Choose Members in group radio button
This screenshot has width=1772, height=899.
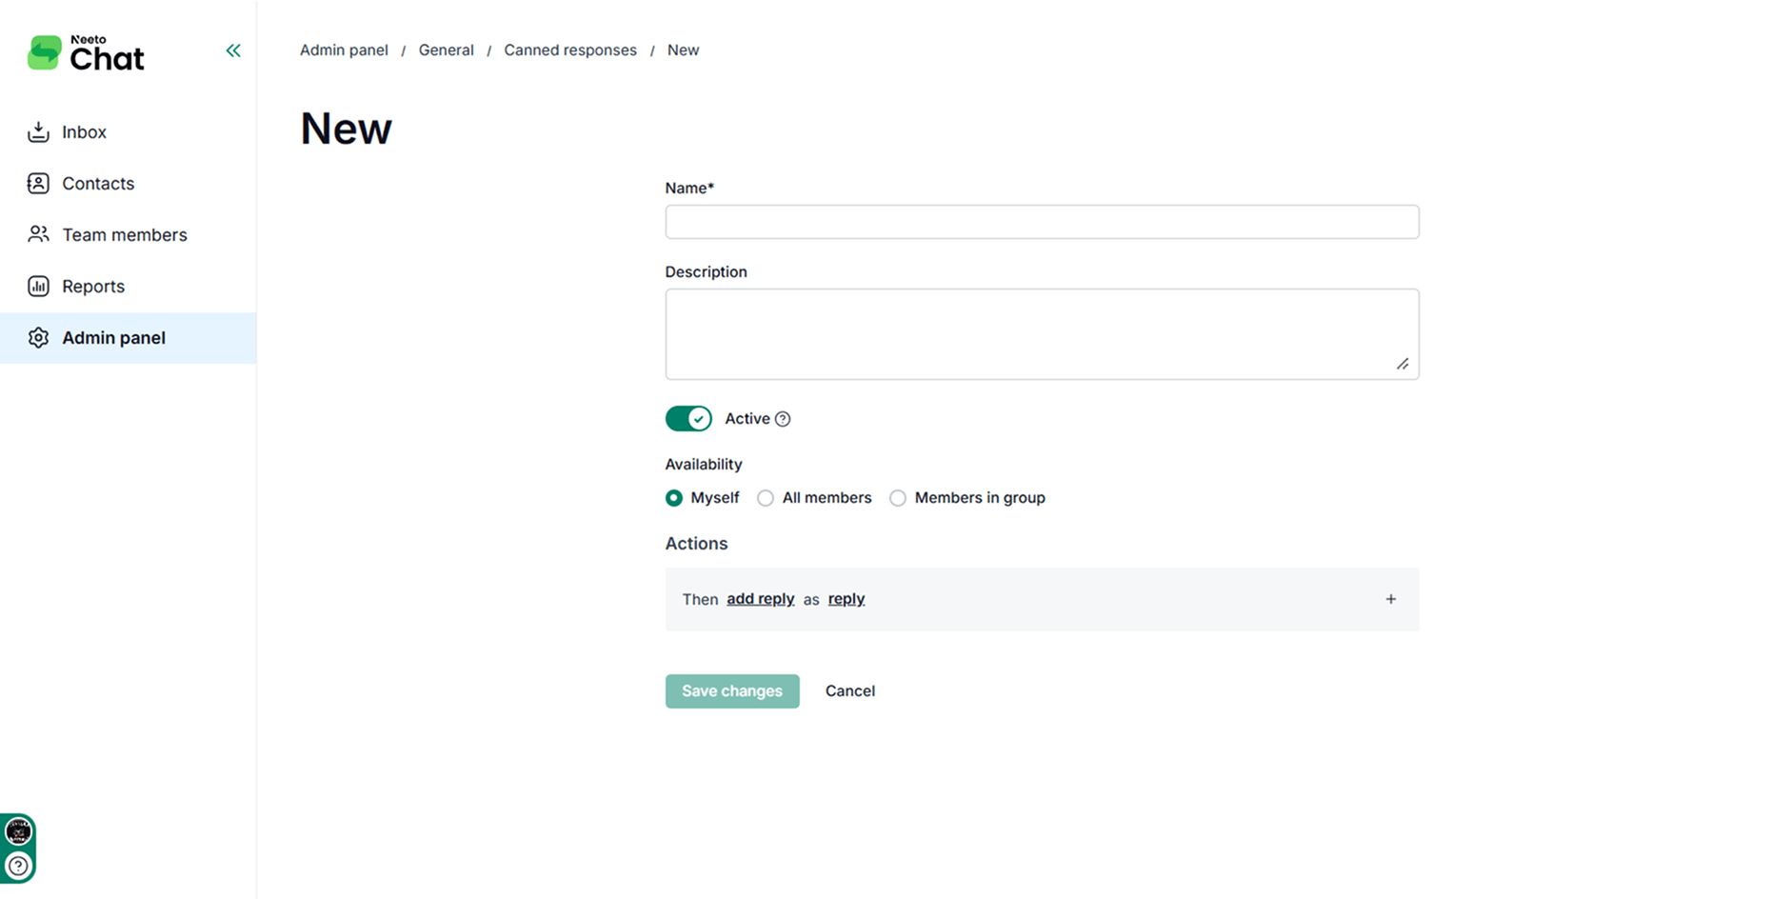(898, 498)
